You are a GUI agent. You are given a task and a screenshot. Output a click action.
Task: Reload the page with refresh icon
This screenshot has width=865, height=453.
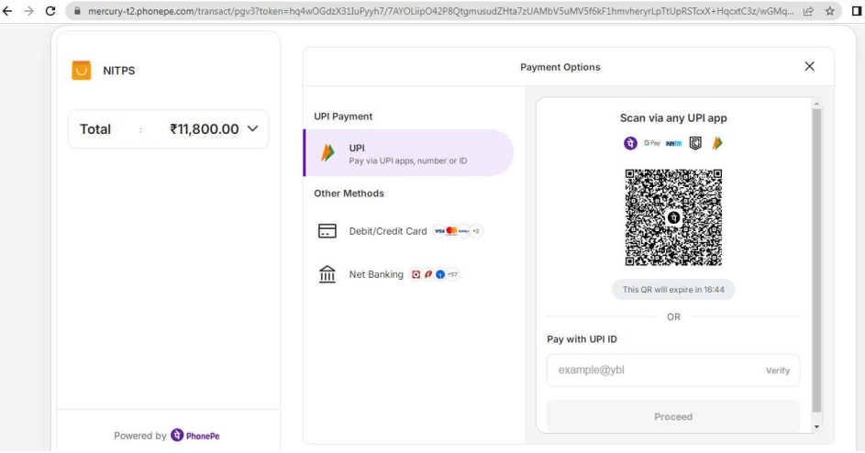(50, 11)
